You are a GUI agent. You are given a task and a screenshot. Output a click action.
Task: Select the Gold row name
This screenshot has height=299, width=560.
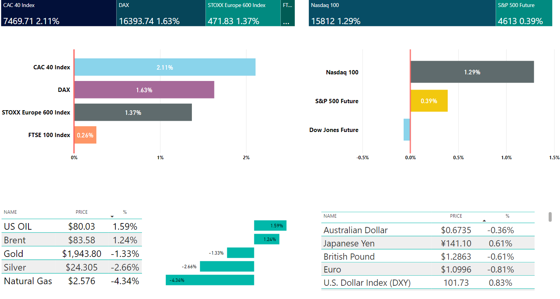[14, 254]
